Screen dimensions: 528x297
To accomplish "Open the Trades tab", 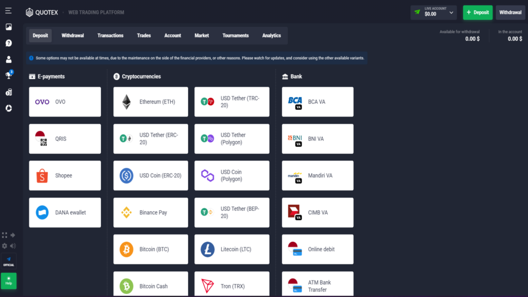I will click(144, 36).
